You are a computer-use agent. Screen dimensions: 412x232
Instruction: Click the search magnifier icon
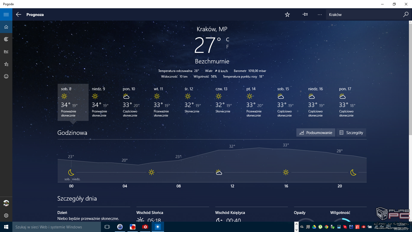[406, 14]
